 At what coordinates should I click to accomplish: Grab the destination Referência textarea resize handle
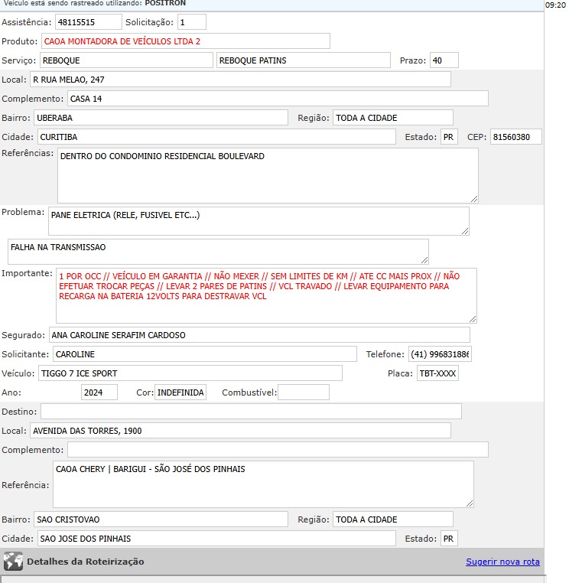pos(470,503)
